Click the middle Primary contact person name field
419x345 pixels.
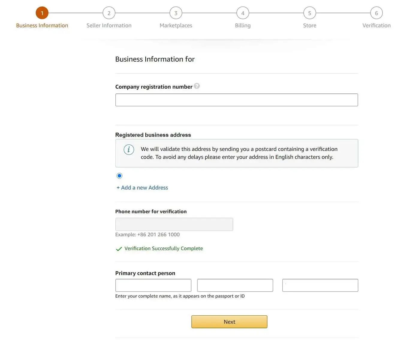pyautogui.click(x=235, y=285)
